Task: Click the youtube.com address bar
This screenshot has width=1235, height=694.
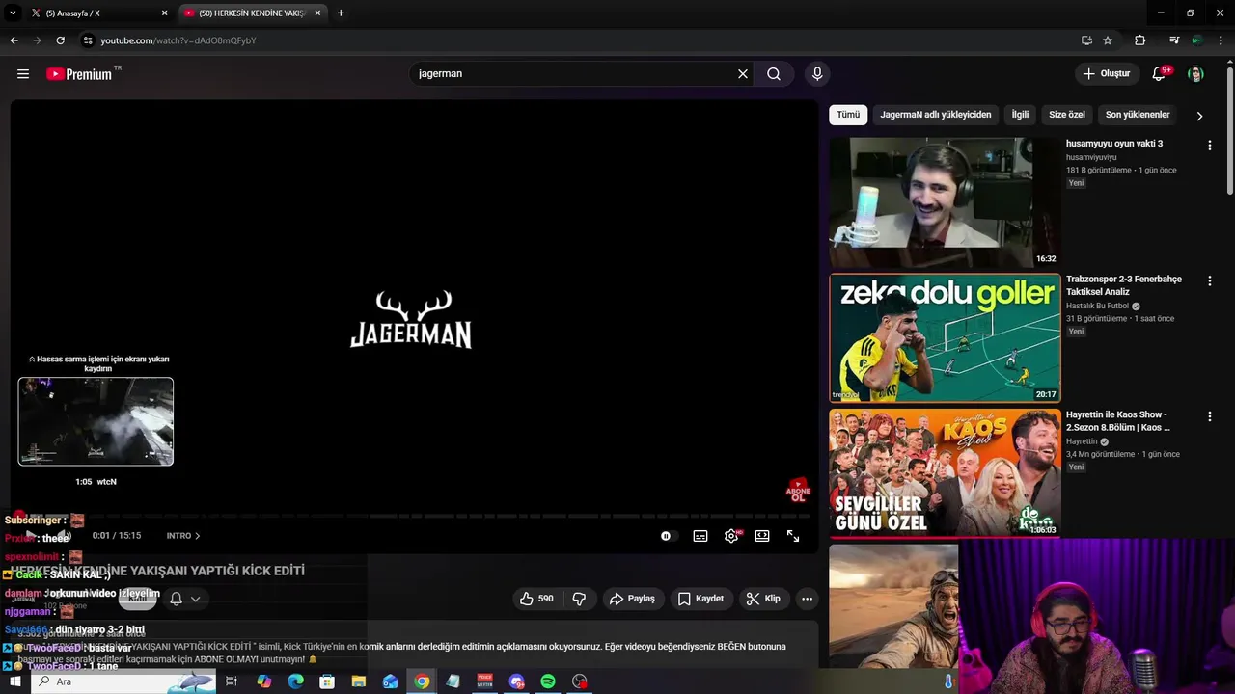Action: pyautogui.click(x=579, y=40)
